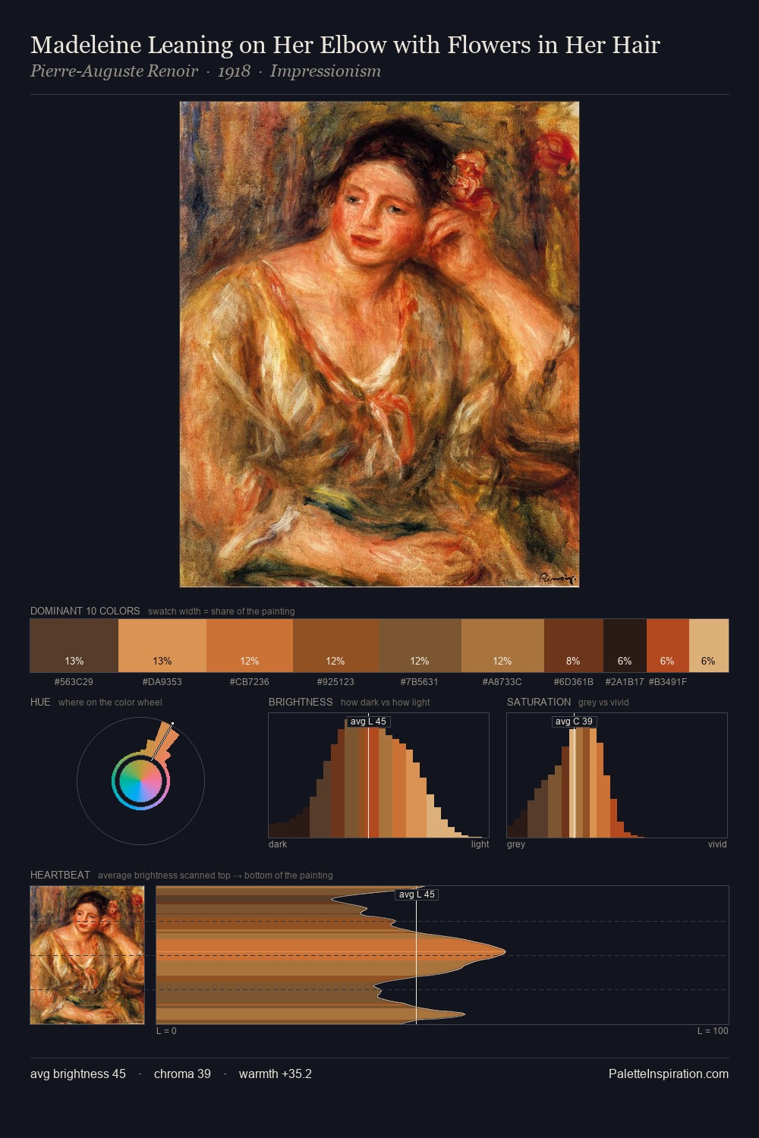The image size is (759, 1138).
Task: Click the PaletteInspiration.com link
Action: click(669, 1074)
